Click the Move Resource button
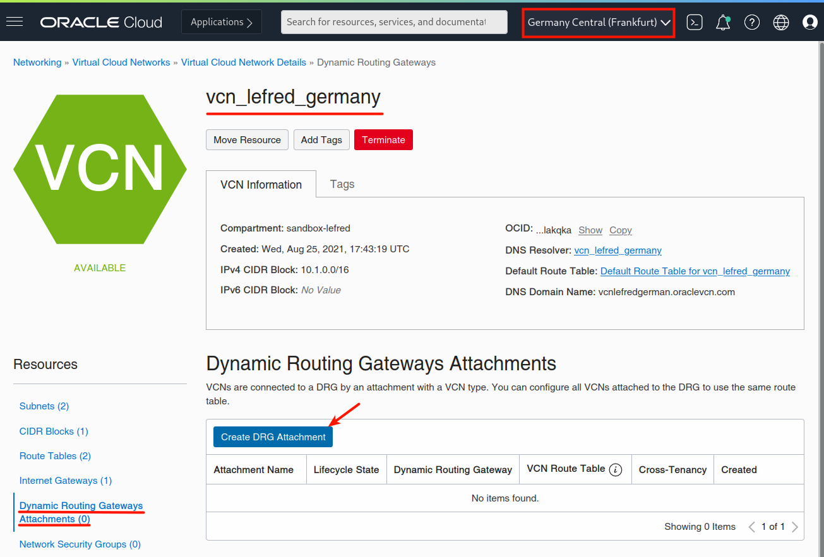Image resolution: width=824 pixels, height=557 pixels. coord(248,140)
